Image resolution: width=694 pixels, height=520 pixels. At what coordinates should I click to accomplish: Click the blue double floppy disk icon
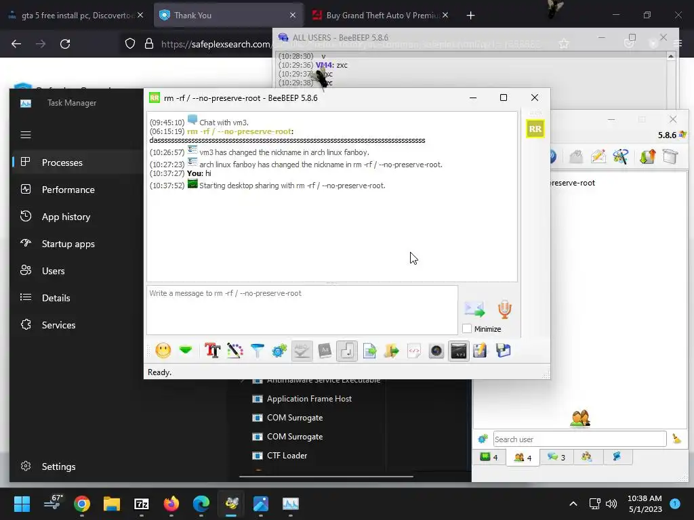coord(503,351)
